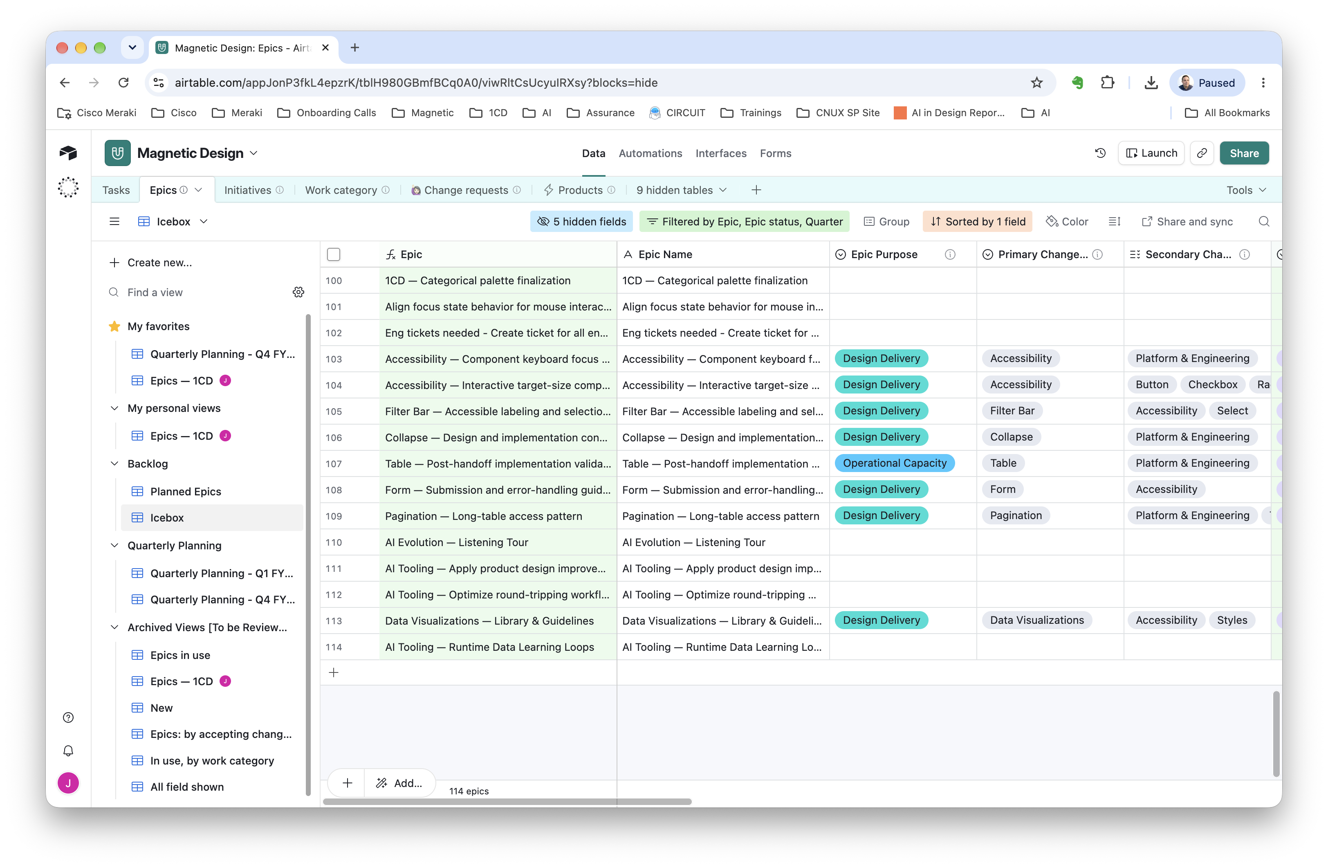Add a new table plus icon

tap(756, 190)
